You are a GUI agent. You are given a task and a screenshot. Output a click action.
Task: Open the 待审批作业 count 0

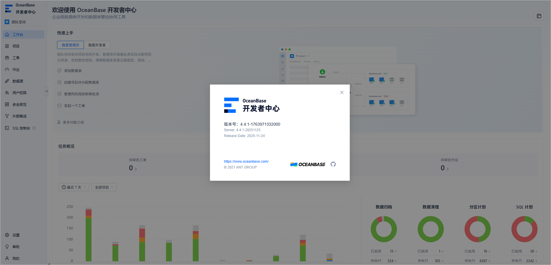coord(445,168)
